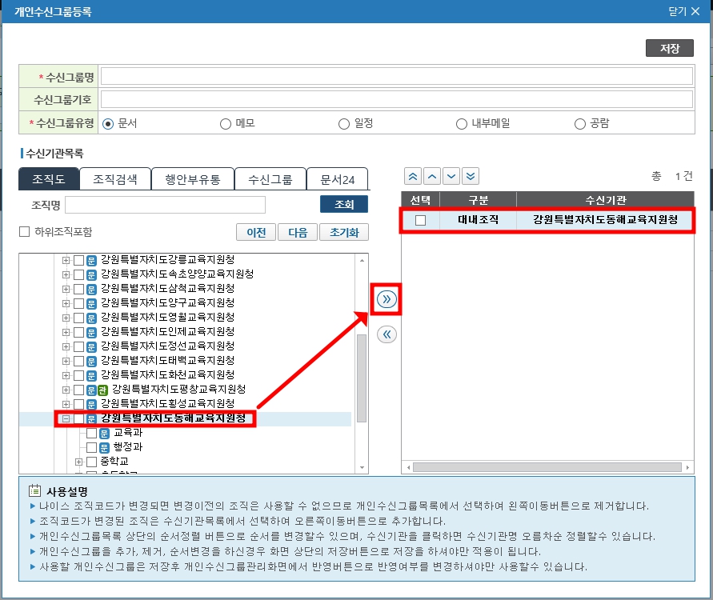The height and width of the screenshot is (600, 713).
Task: Click the 저장 save button
Action: [669, 48]
